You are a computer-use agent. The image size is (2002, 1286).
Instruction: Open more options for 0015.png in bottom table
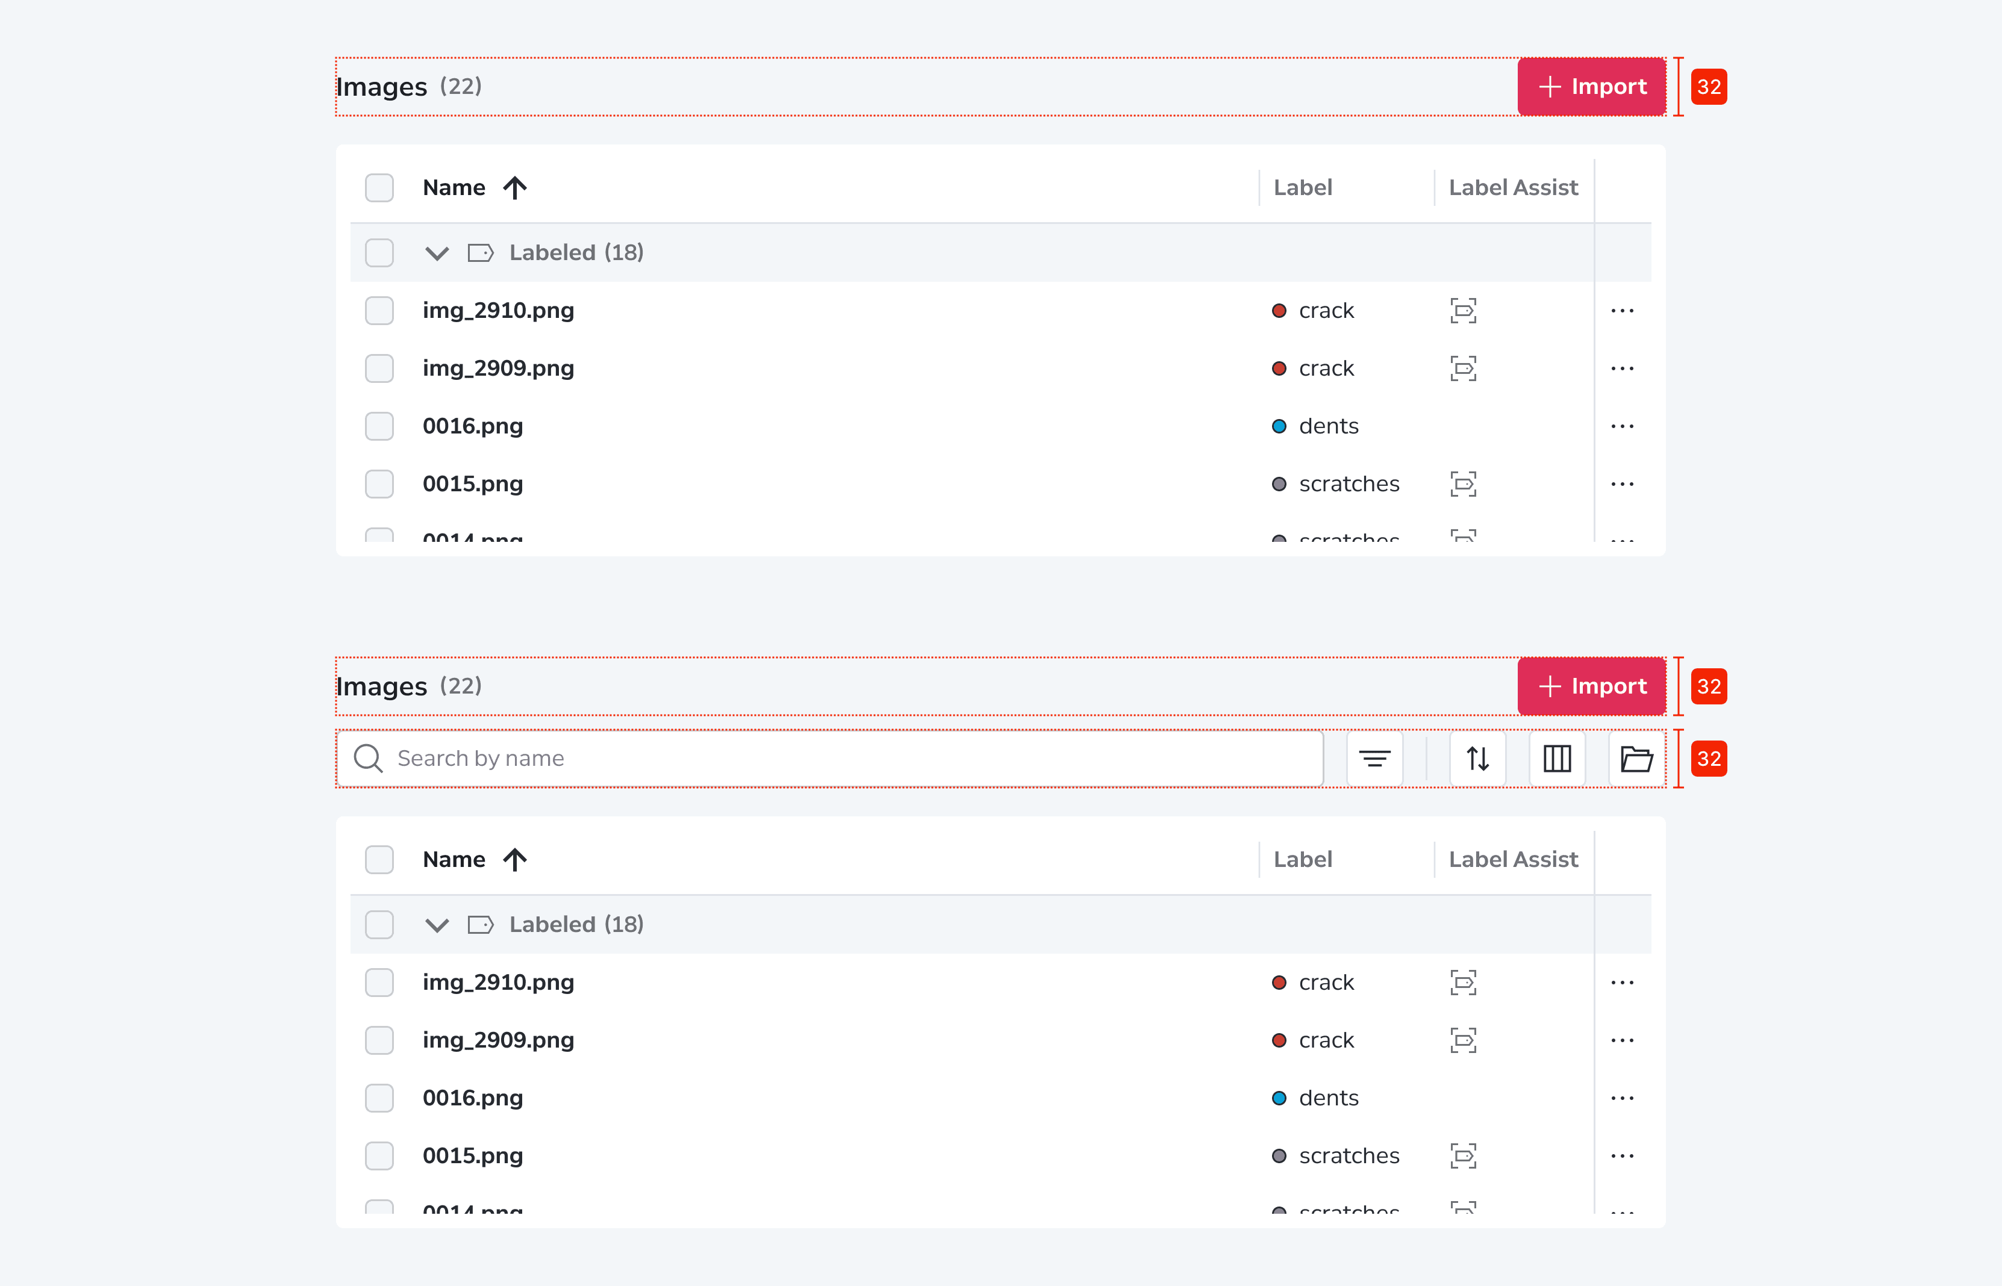1622,1156
